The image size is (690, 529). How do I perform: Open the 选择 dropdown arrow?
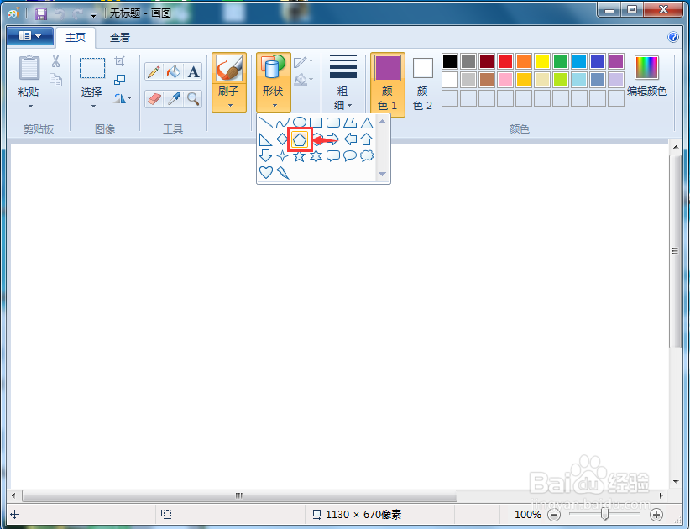93,106
